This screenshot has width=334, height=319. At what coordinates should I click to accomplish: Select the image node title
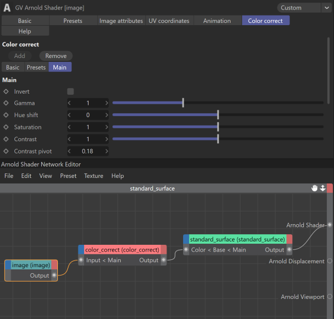coord(31,265)
